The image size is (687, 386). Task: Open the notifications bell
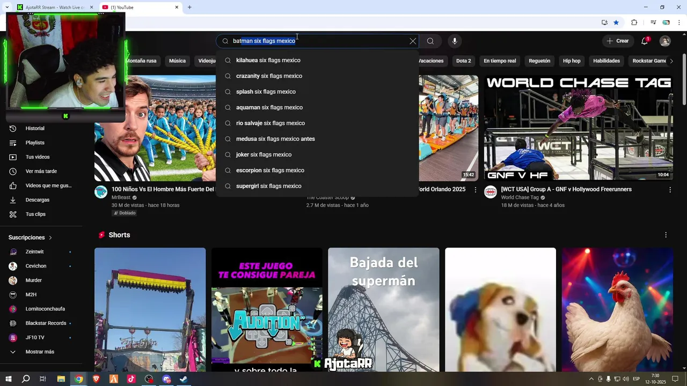[x=645, y=41]
